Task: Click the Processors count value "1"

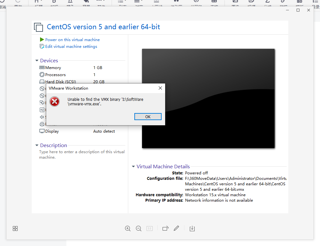Action: click(x=94, y=75)
